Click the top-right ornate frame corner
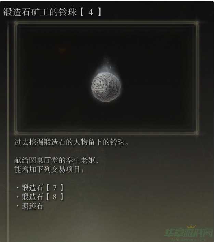This screenshot has width=214, height=242. tap(196, 24)
